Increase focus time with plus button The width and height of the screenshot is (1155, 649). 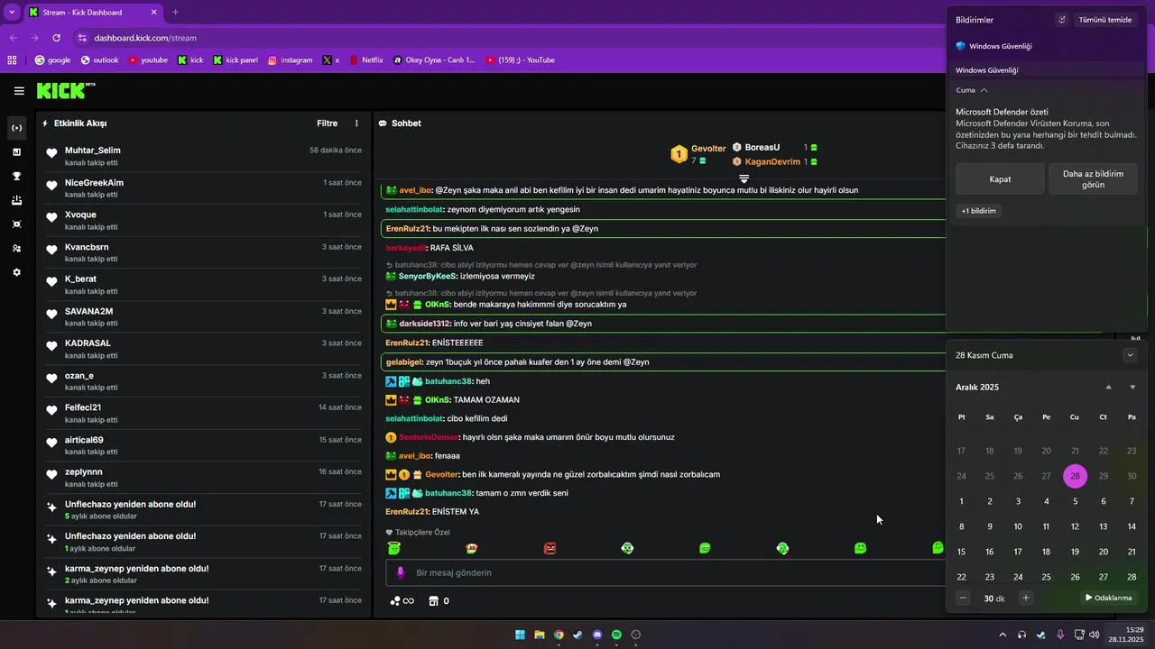pyautogui.click(x=1025, y=598)
